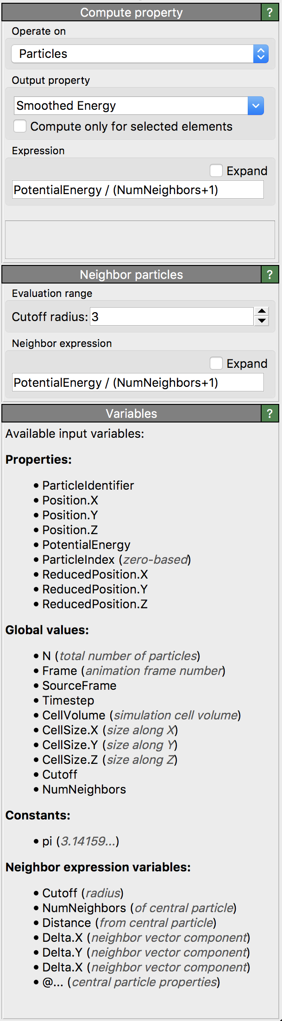Check Expand box under Expression
282x1021 pixels.
point(216,171)
